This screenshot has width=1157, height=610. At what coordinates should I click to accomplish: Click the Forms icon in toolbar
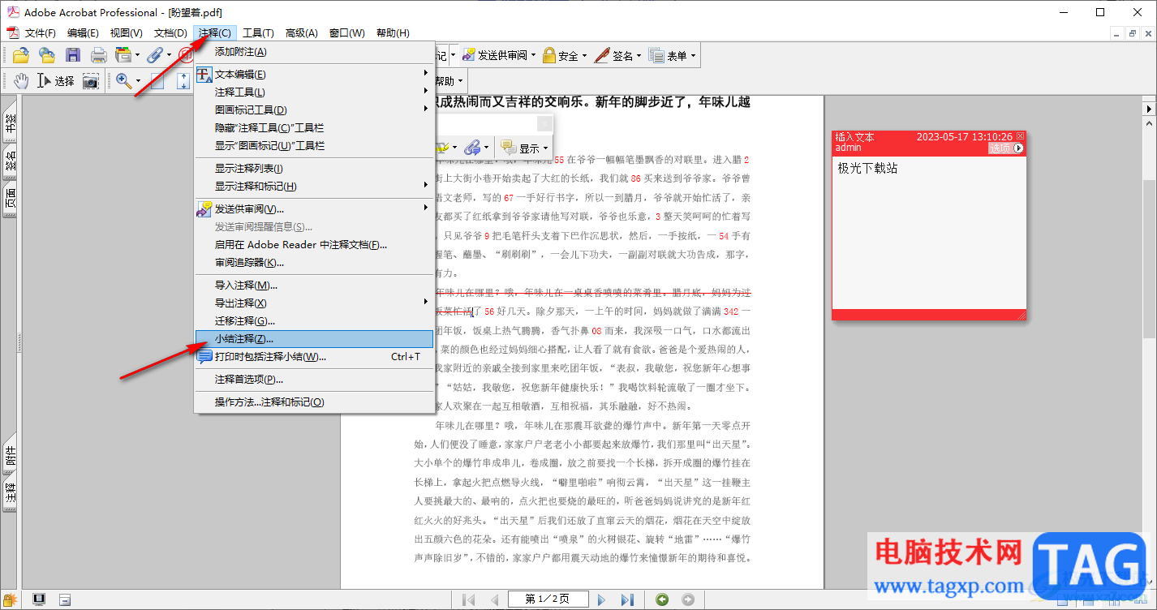coord(656,55)
